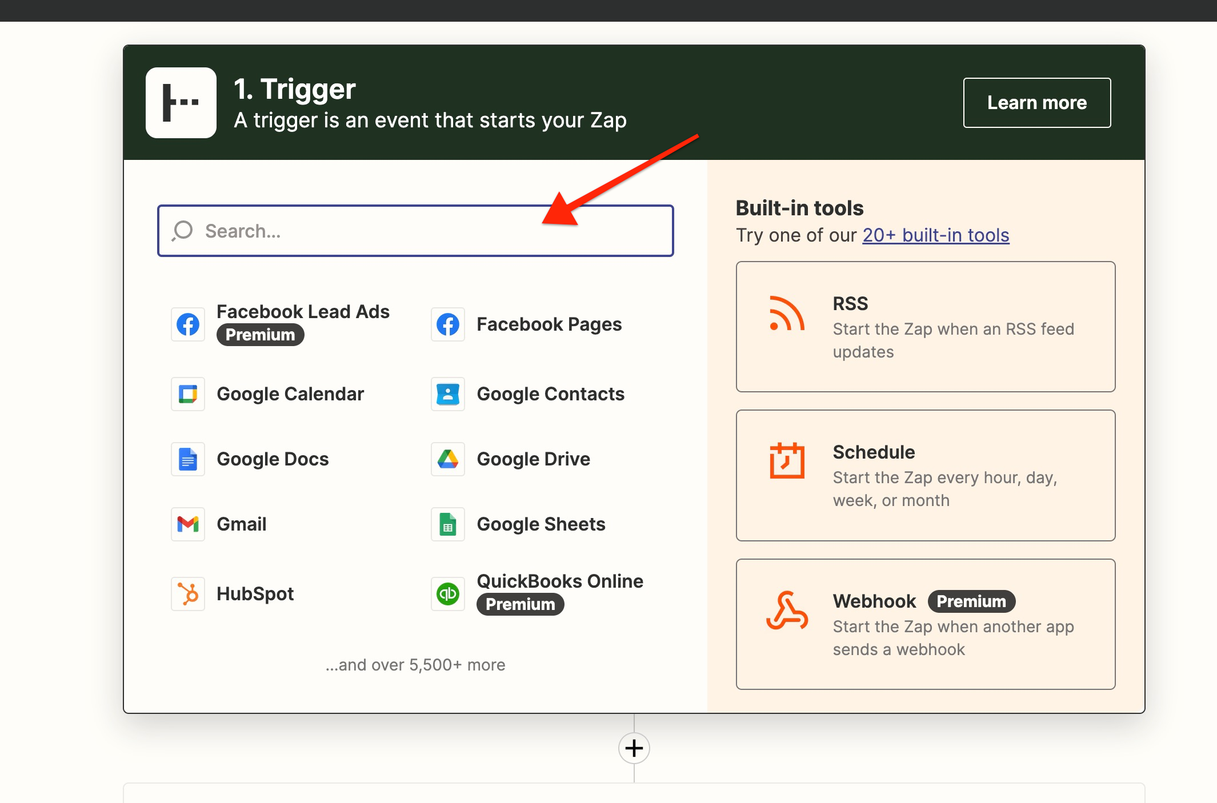Screen dimensions: 1217x803
Task: Click the Schedule calendar icon
Action: click(787, 460)
